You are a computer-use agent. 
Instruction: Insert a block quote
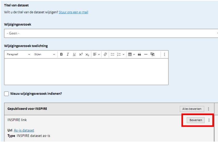(x=139, y=54)
